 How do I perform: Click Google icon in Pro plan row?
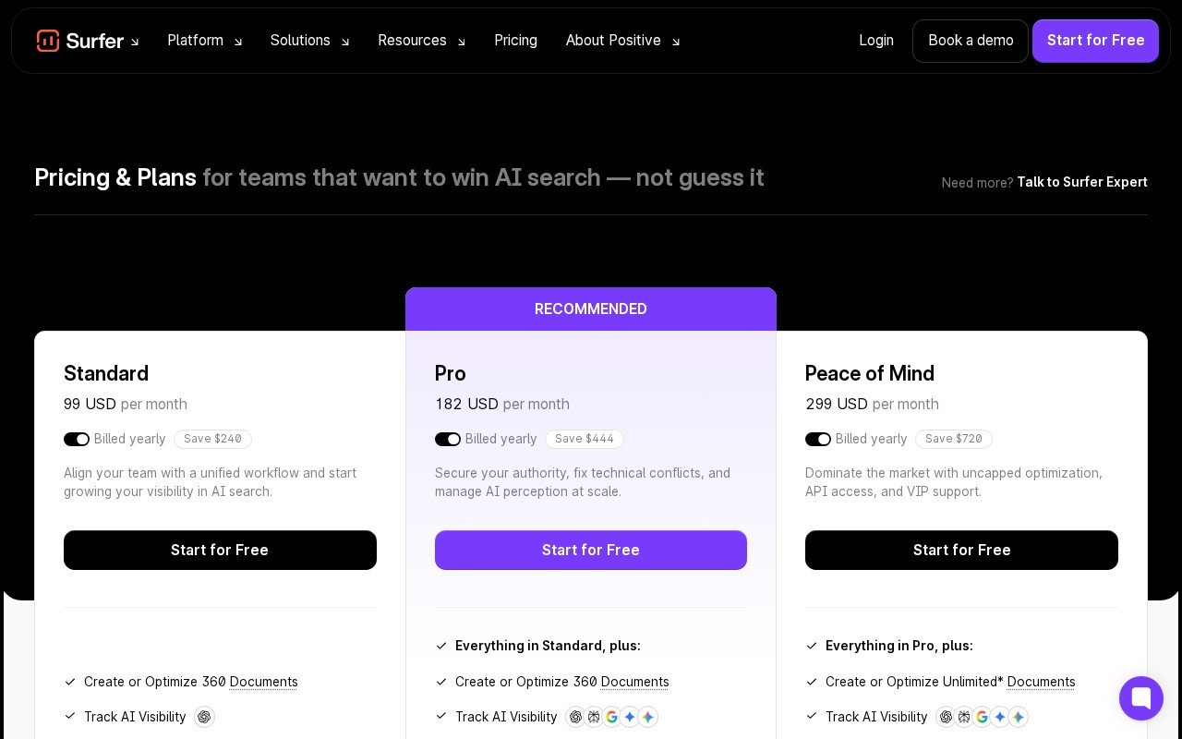611,717
